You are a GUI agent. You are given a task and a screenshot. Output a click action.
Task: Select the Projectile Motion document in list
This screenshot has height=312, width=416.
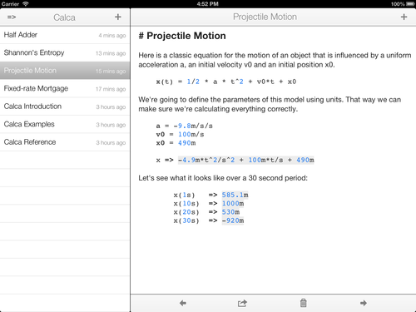[65, 71]
